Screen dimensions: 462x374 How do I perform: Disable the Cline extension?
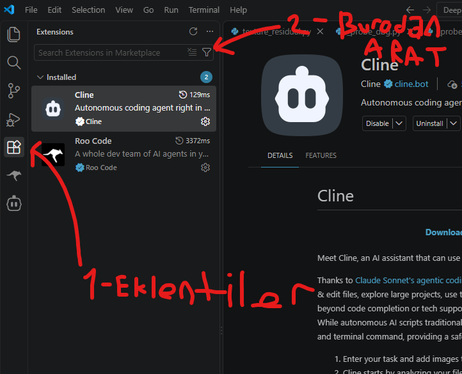point(378,123)
